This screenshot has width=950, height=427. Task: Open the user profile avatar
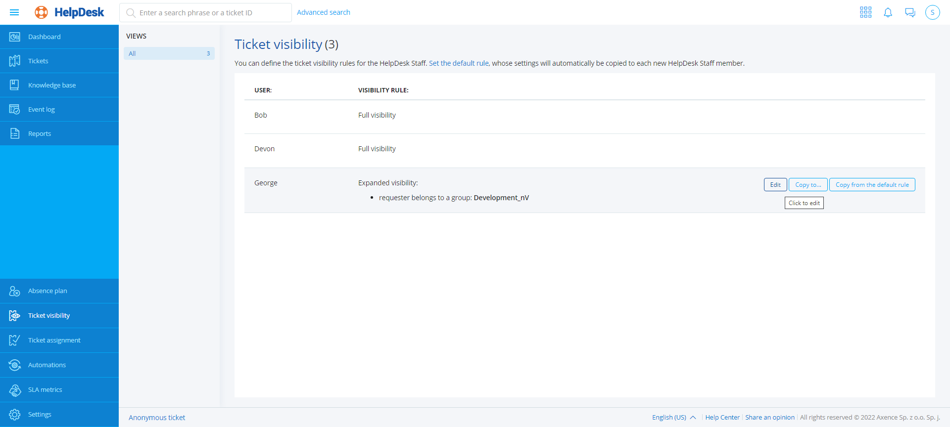tap(932, 12)
